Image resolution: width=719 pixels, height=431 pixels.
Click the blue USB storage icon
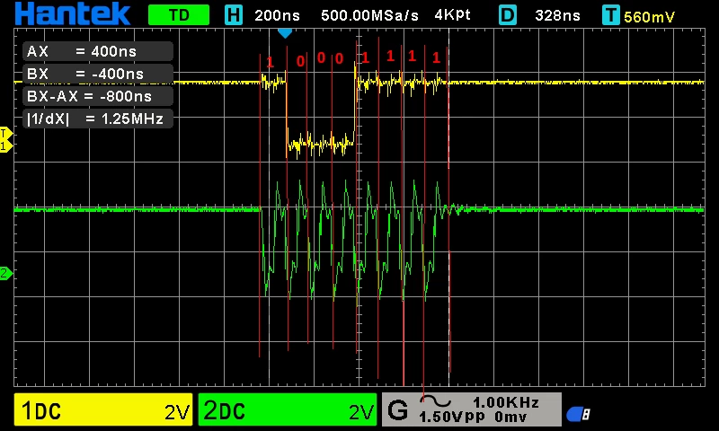pyautogui.click(x=579, y=414)
